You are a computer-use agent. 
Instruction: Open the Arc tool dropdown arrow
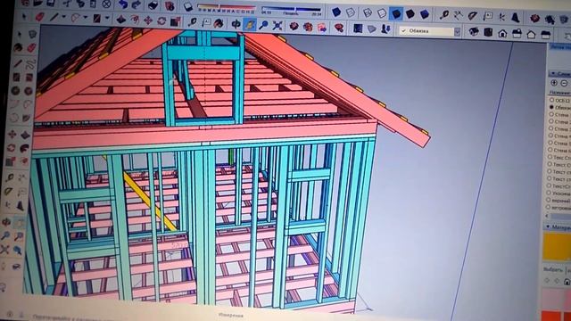tap(86, 18)
